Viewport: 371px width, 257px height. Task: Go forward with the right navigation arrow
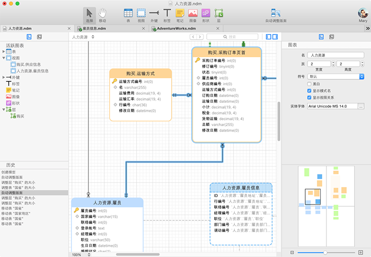200,37
